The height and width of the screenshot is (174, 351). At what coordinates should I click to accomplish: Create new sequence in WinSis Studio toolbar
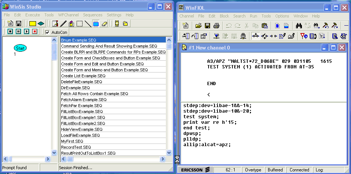click(10, 23)
